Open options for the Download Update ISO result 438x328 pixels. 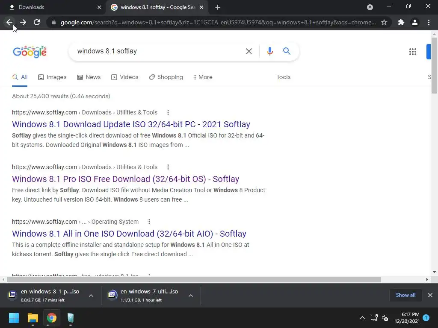point(168,112)
